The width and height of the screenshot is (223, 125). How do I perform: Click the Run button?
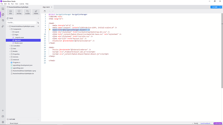pos(215,7)
